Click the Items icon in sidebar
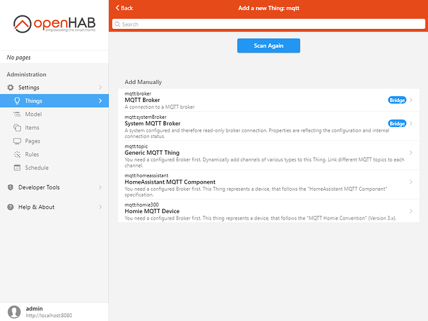The width and height of the screenshot is (428, 321). 17,128
